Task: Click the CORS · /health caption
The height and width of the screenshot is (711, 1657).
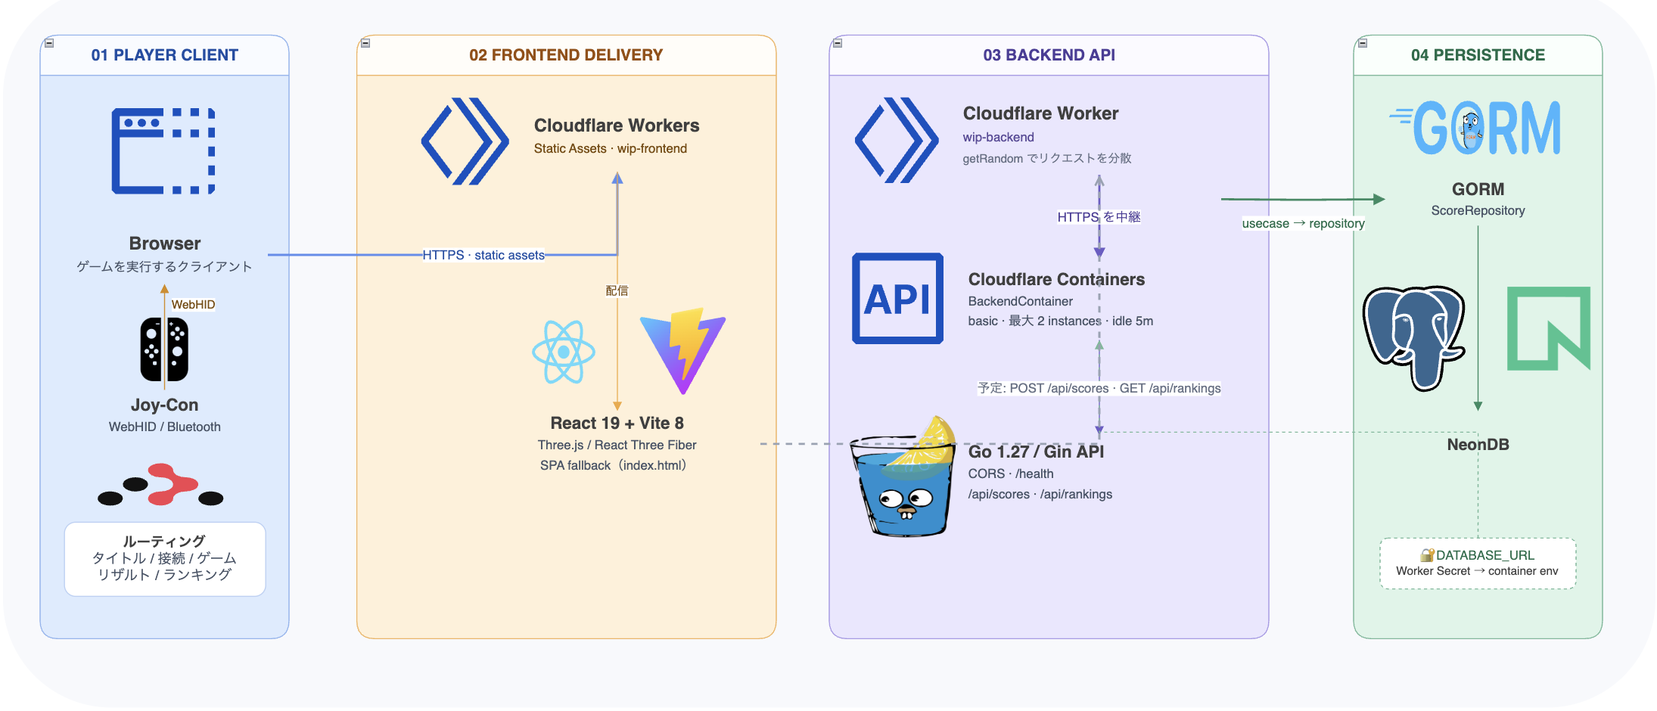Action: (1010, 473)
